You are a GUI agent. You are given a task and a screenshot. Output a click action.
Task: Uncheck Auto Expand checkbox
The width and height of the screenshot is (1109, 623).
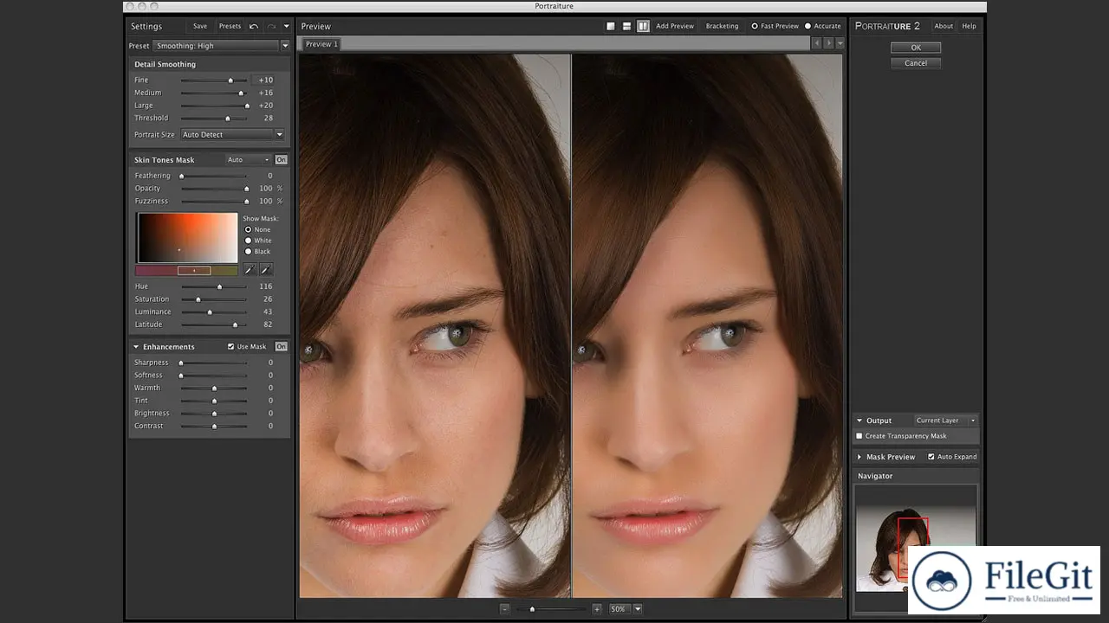tap(931, 457)
